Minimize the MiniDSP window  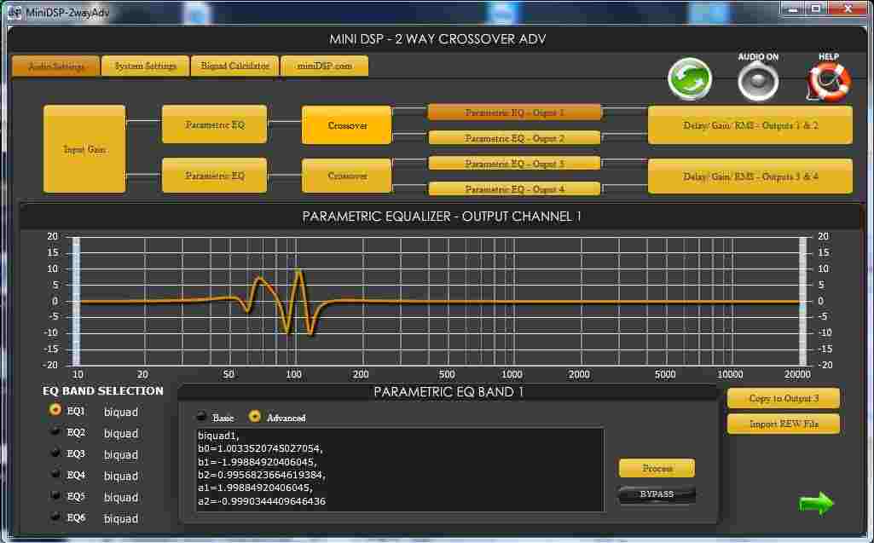click(794, 9)
